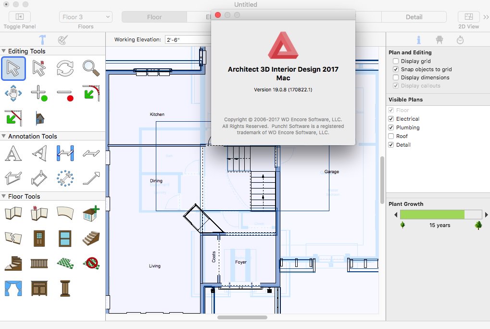This screenshot has height=329, width=490.
Task: Expand the toolbar overflow chevron
Action: pos(486,17)
